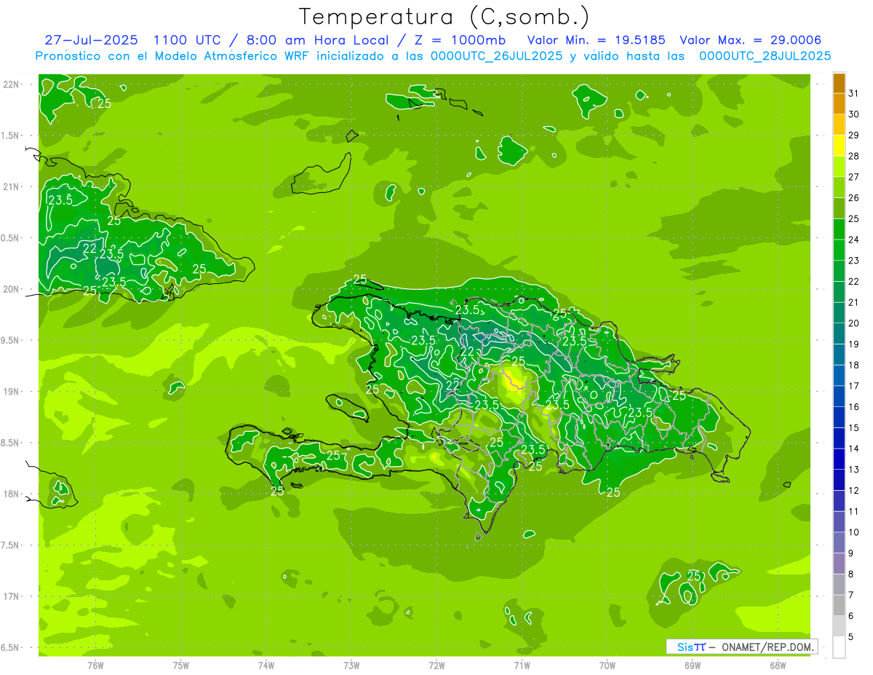The image size is (873, 675).
Task: Click the legend swatch between 24 and 25
Action: [x=839, y=229]
